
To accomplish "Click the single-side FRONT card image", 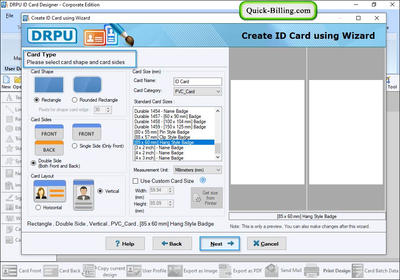I will tap(87, 132).
